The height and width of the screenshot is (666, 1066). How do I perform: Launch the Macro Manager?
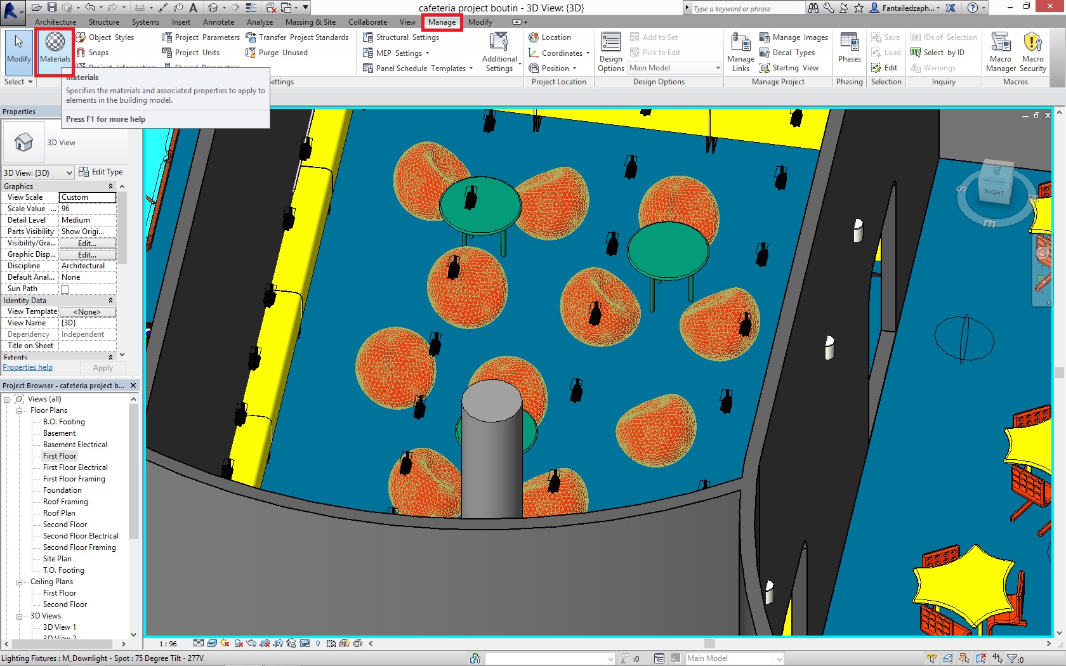click(1001, 52)
